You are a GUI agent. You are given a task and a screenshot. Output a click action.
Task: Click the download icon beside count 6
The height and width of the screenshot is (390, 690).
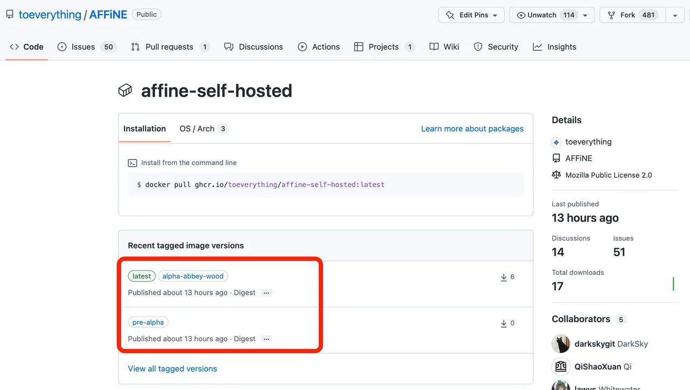(x=503, y=277)
